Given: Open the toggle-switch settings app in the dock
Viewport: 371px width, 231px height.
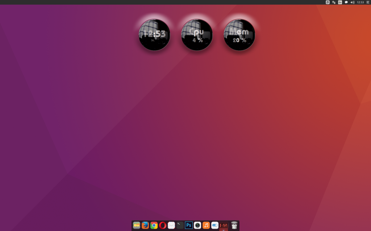Looking at the screenshot, I should 214,225.
